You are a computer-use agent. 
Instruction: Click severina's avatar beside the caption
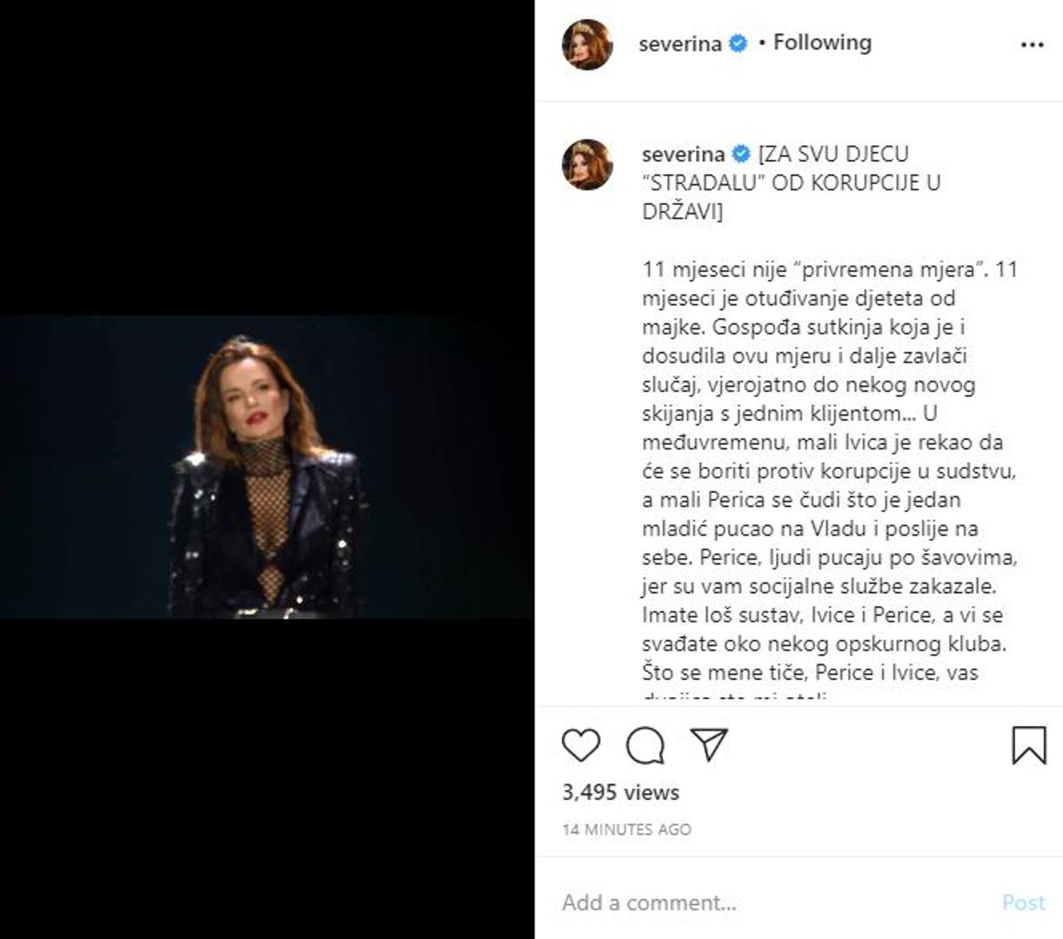[587, 164]
